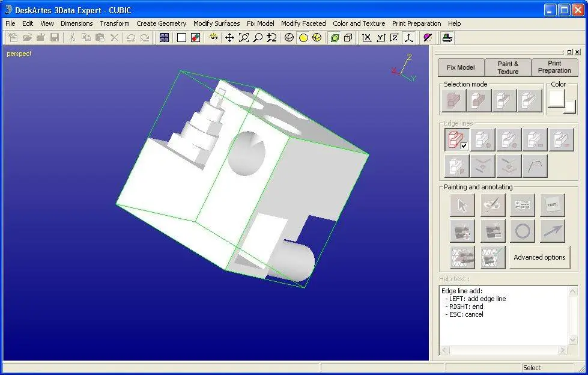Open the Modify Surfaces menu
The width and height of the screenshot is (588, 375).
coord(216,23)
